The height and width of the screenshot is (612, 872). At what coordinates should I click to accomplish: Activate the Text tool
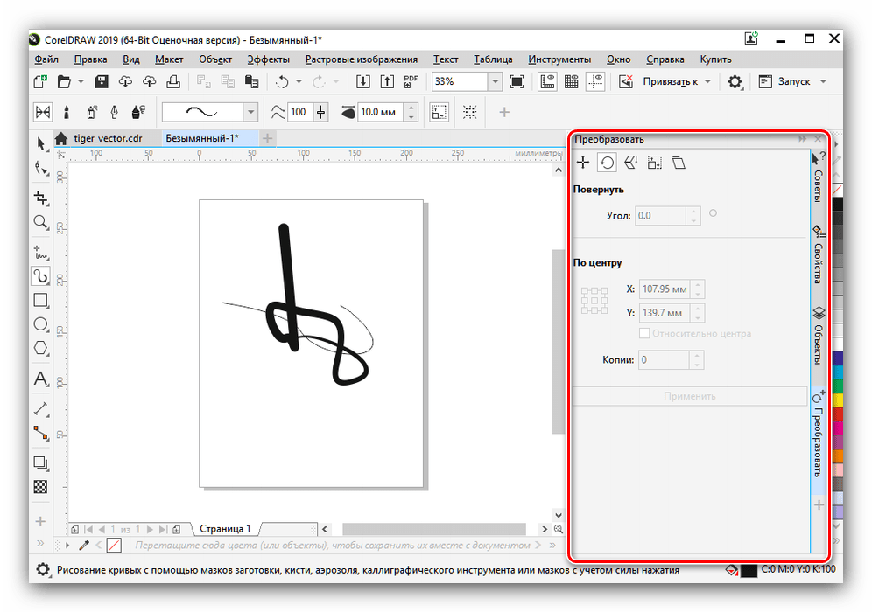(x=40, y=379)
